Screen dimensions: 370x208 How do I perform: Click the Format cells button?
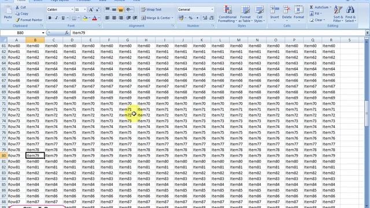tap(299, 14)
